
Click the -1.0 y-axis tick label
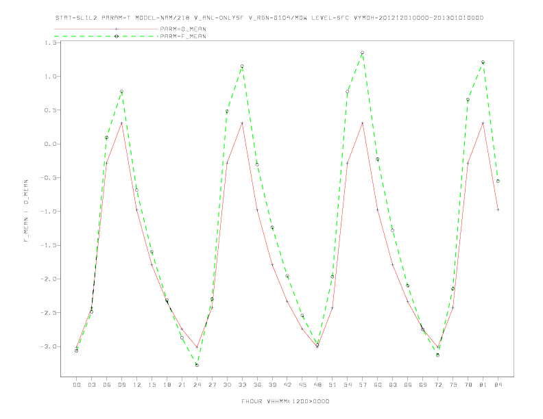tap(49, 212)
